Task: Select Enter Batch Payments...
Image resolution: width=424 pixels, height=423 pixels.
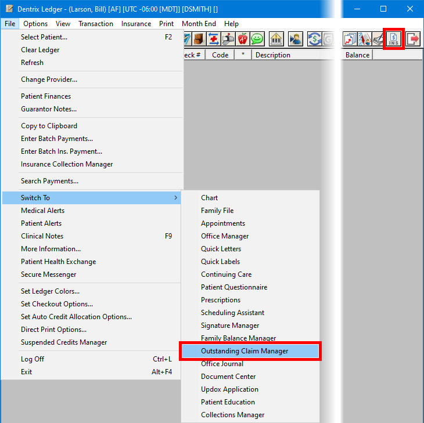Action: [x=91, y=139]
